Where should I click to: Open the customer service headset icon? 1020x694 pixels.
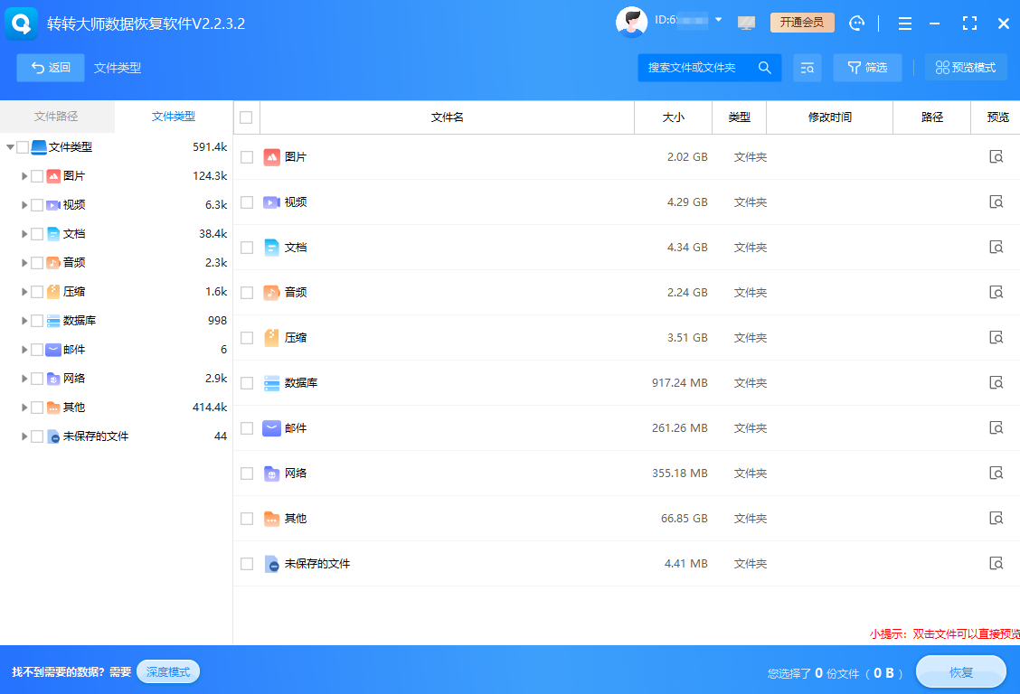coord(855,23)
